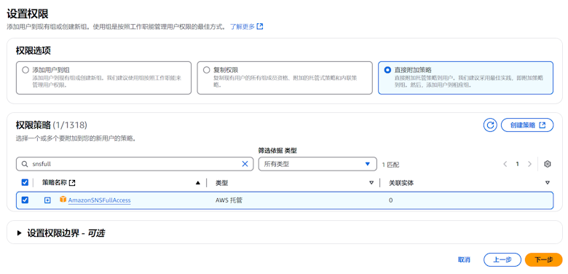Toggle the select-all policies checkbox
The image size is (568, 274).
[x=25, y=183]
